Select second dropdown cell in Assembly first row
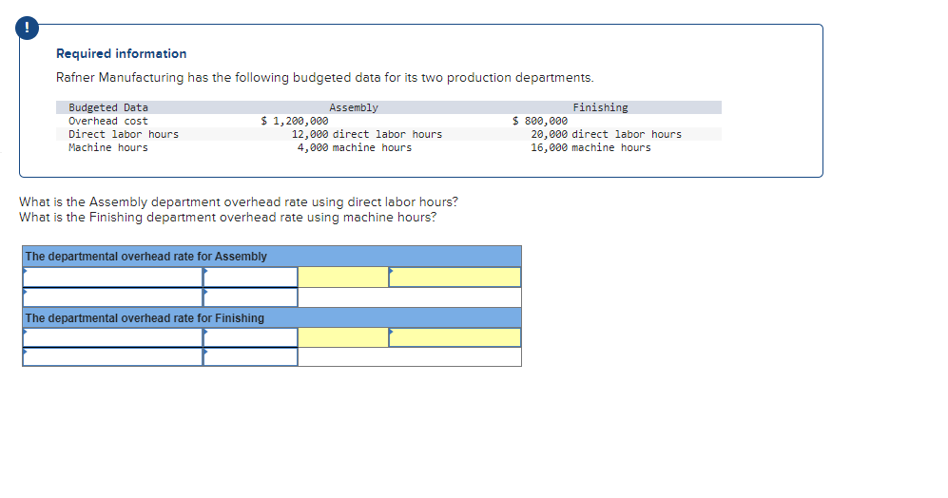The height and width of the screenshot is (498, 948). click(x=250, y=277)
